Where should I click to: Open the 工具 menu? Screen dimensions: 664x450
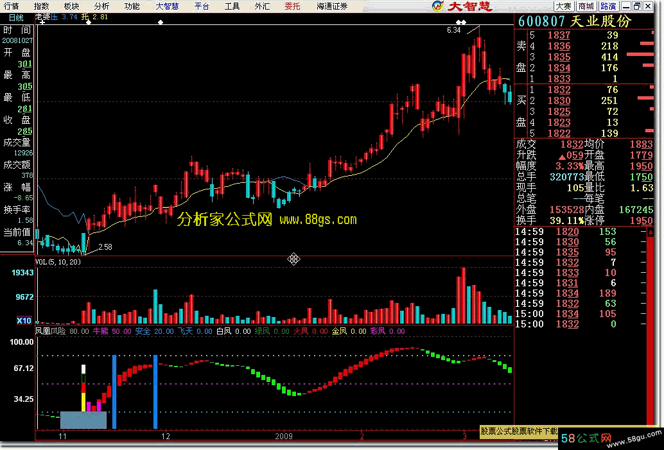pos(232,6)
